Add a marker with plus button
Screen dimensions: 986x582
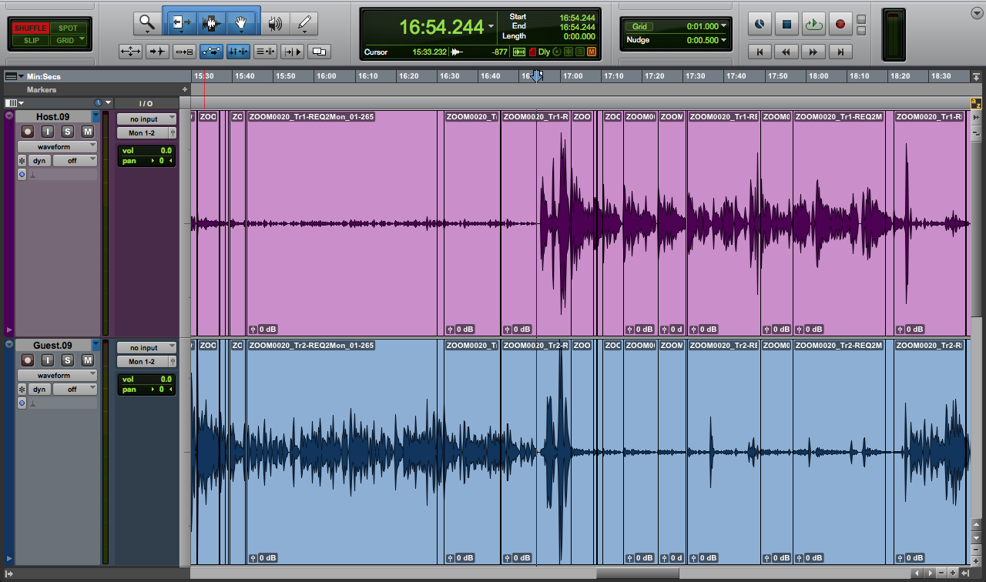point(184,90)
